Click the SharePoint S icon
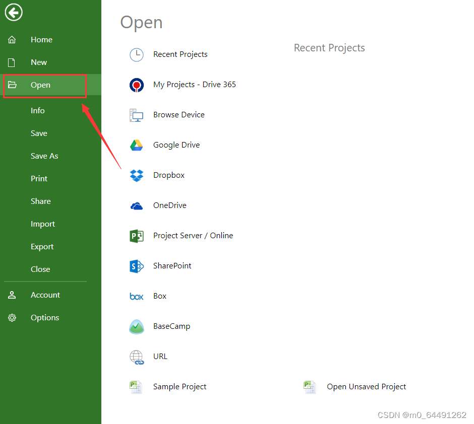 pyautogui.click(x=137, y=266)
